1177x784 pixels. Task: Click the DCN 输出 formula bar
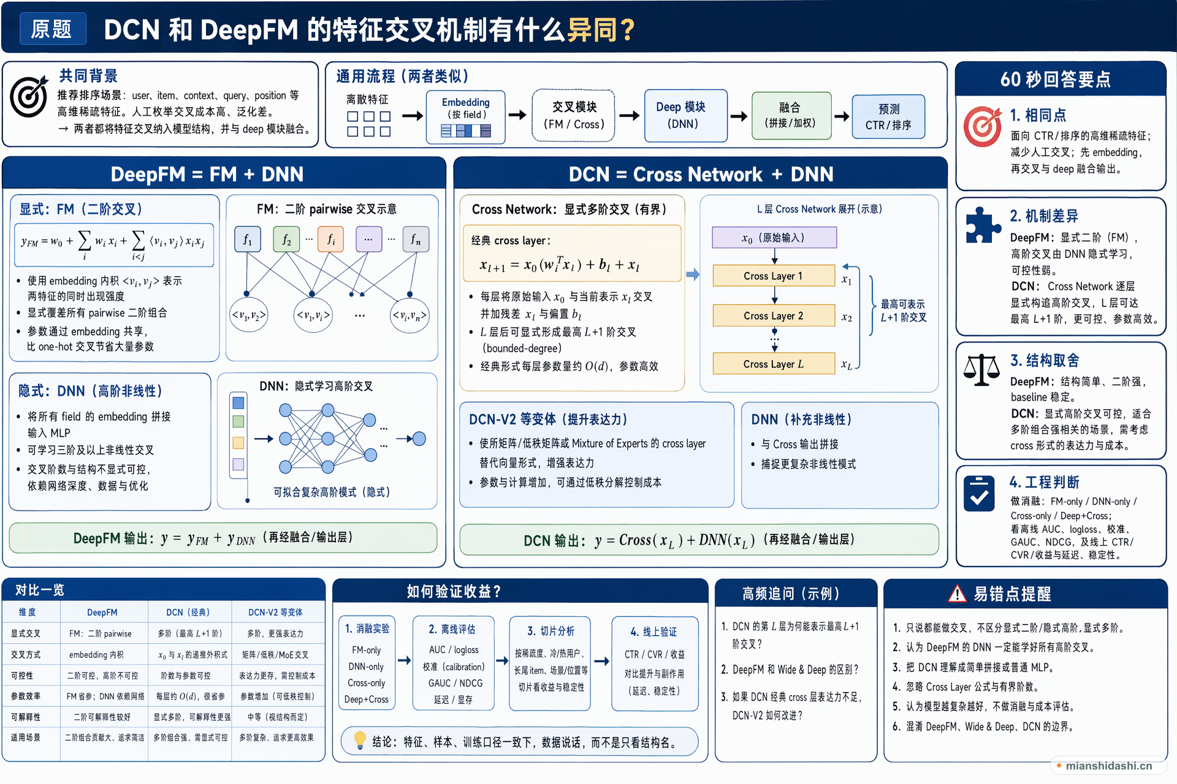pos(699,540)
